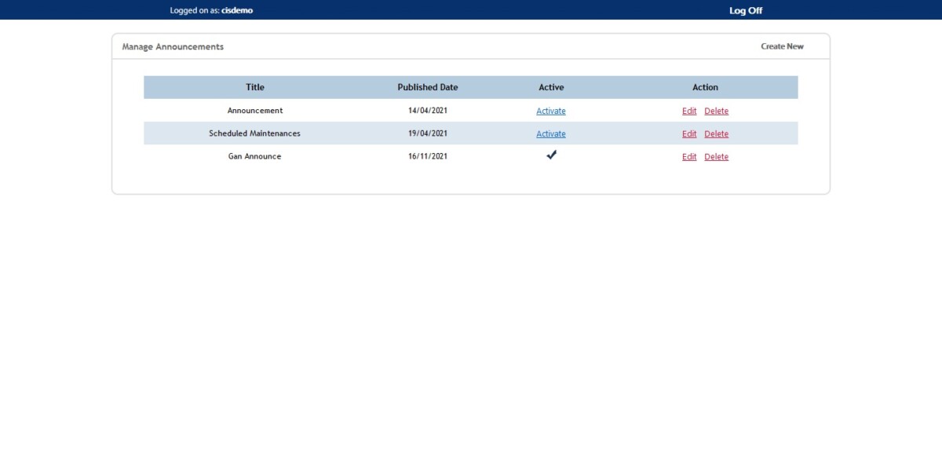This screenshot has width=942, height=471.
Task: Click the Active column header
Action: [x=551, y=87]
